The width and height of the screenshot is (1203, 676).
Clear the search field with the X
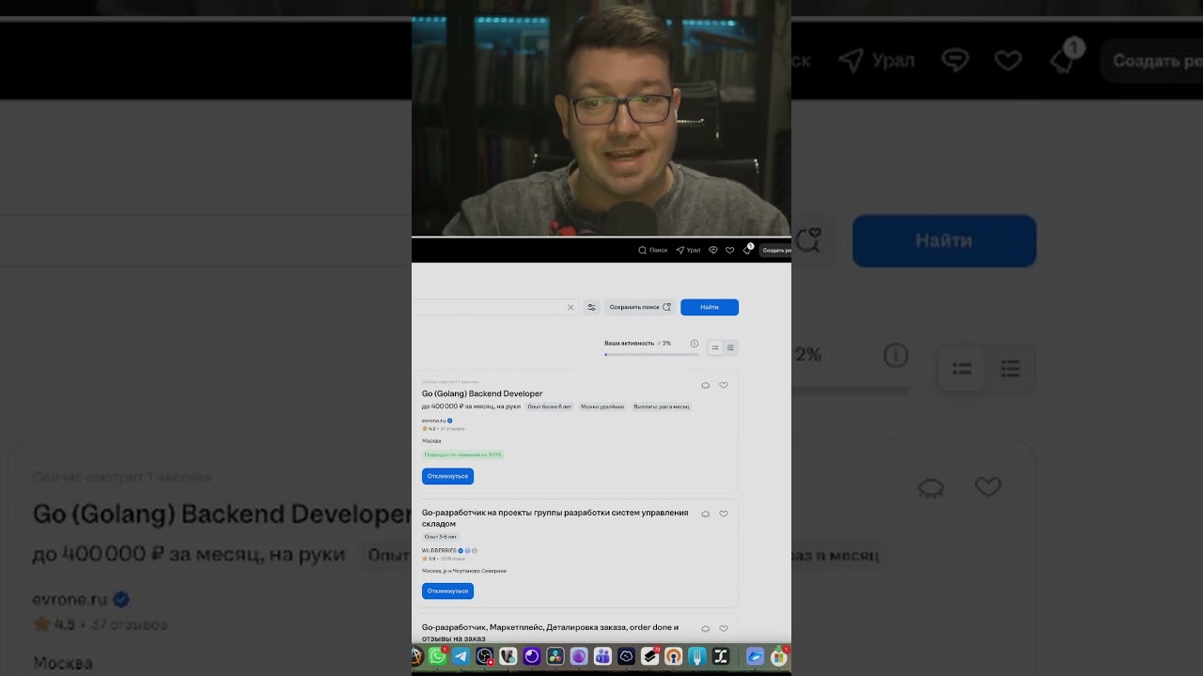tap(570, 307)
